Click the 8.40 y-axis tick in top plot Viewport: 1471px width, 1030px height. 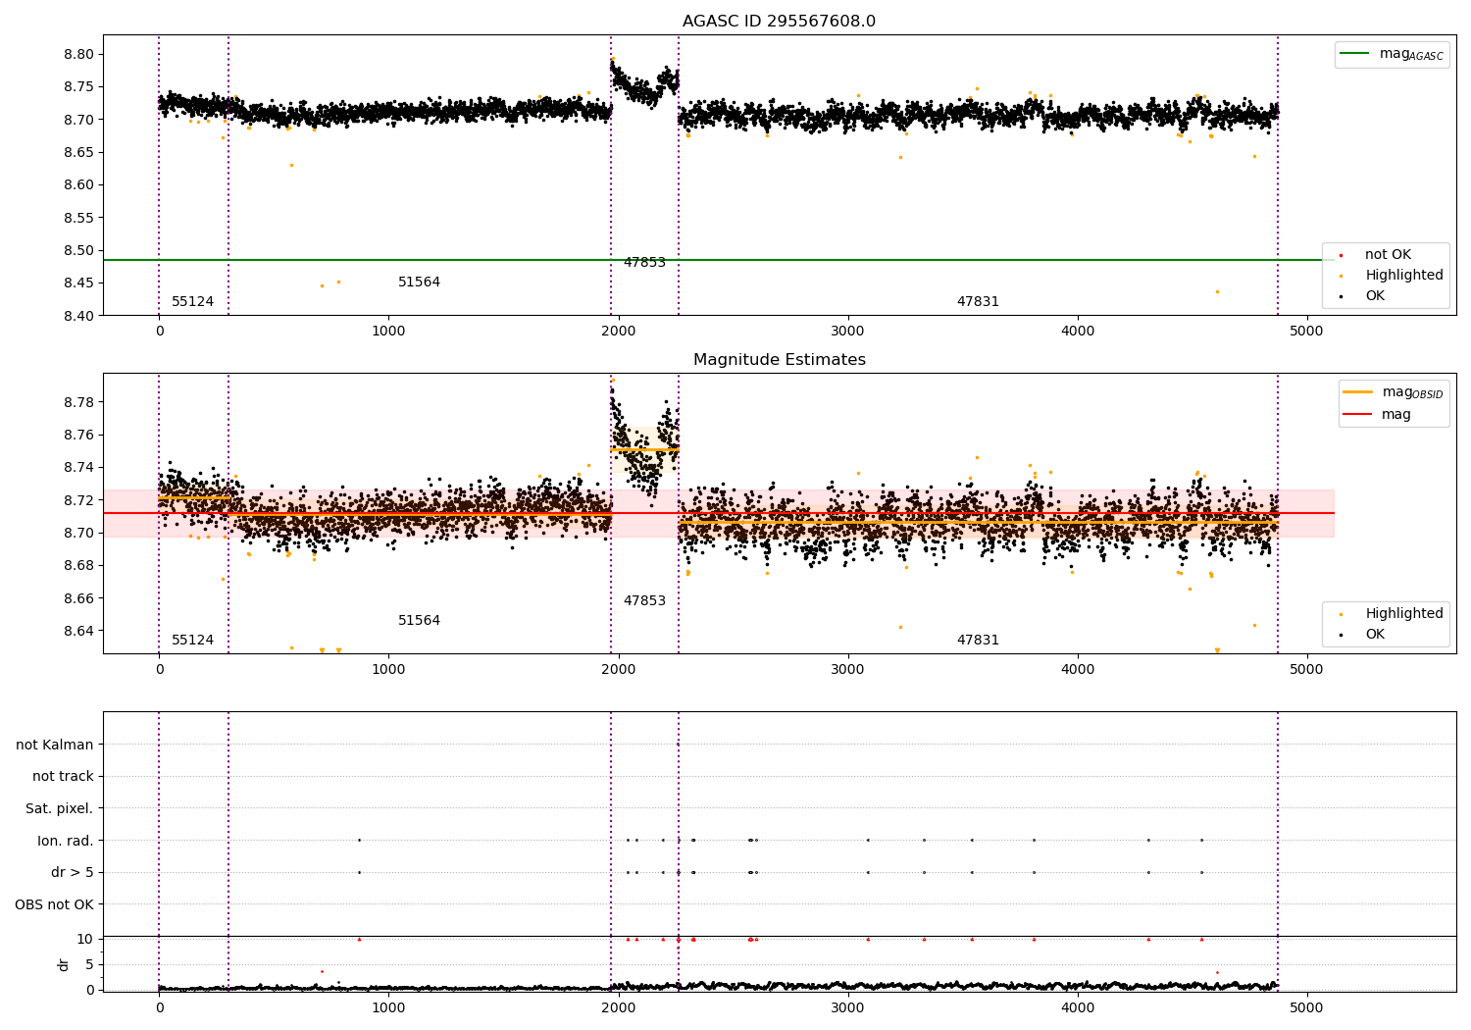79,316
